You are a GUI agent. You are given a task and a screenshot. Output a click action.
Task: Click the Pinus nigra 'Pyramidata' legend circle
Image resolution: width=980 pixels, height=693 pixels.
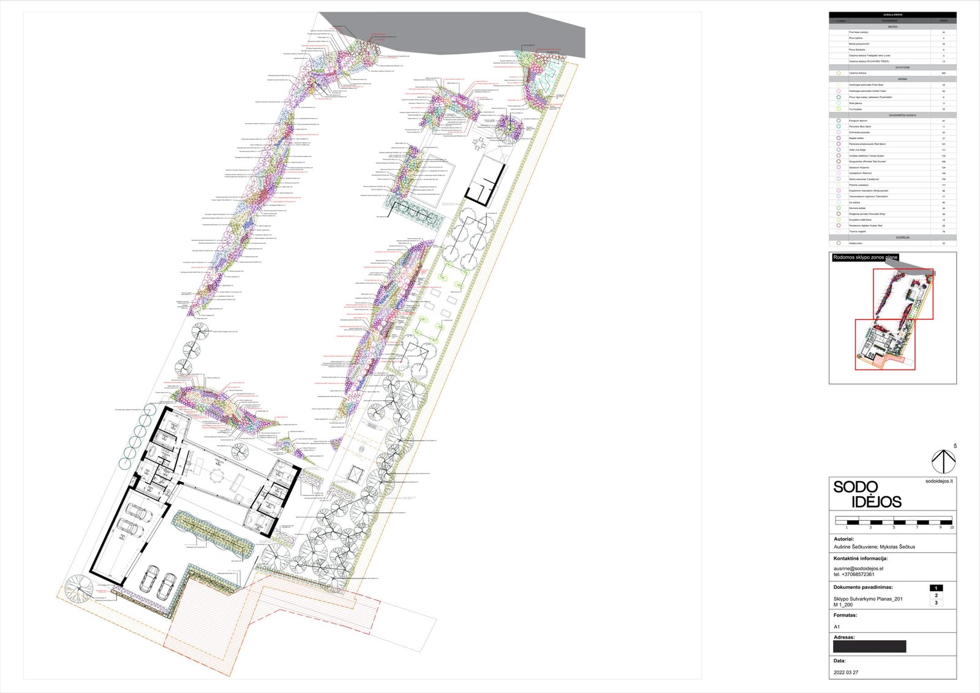(x=839, y=97)
